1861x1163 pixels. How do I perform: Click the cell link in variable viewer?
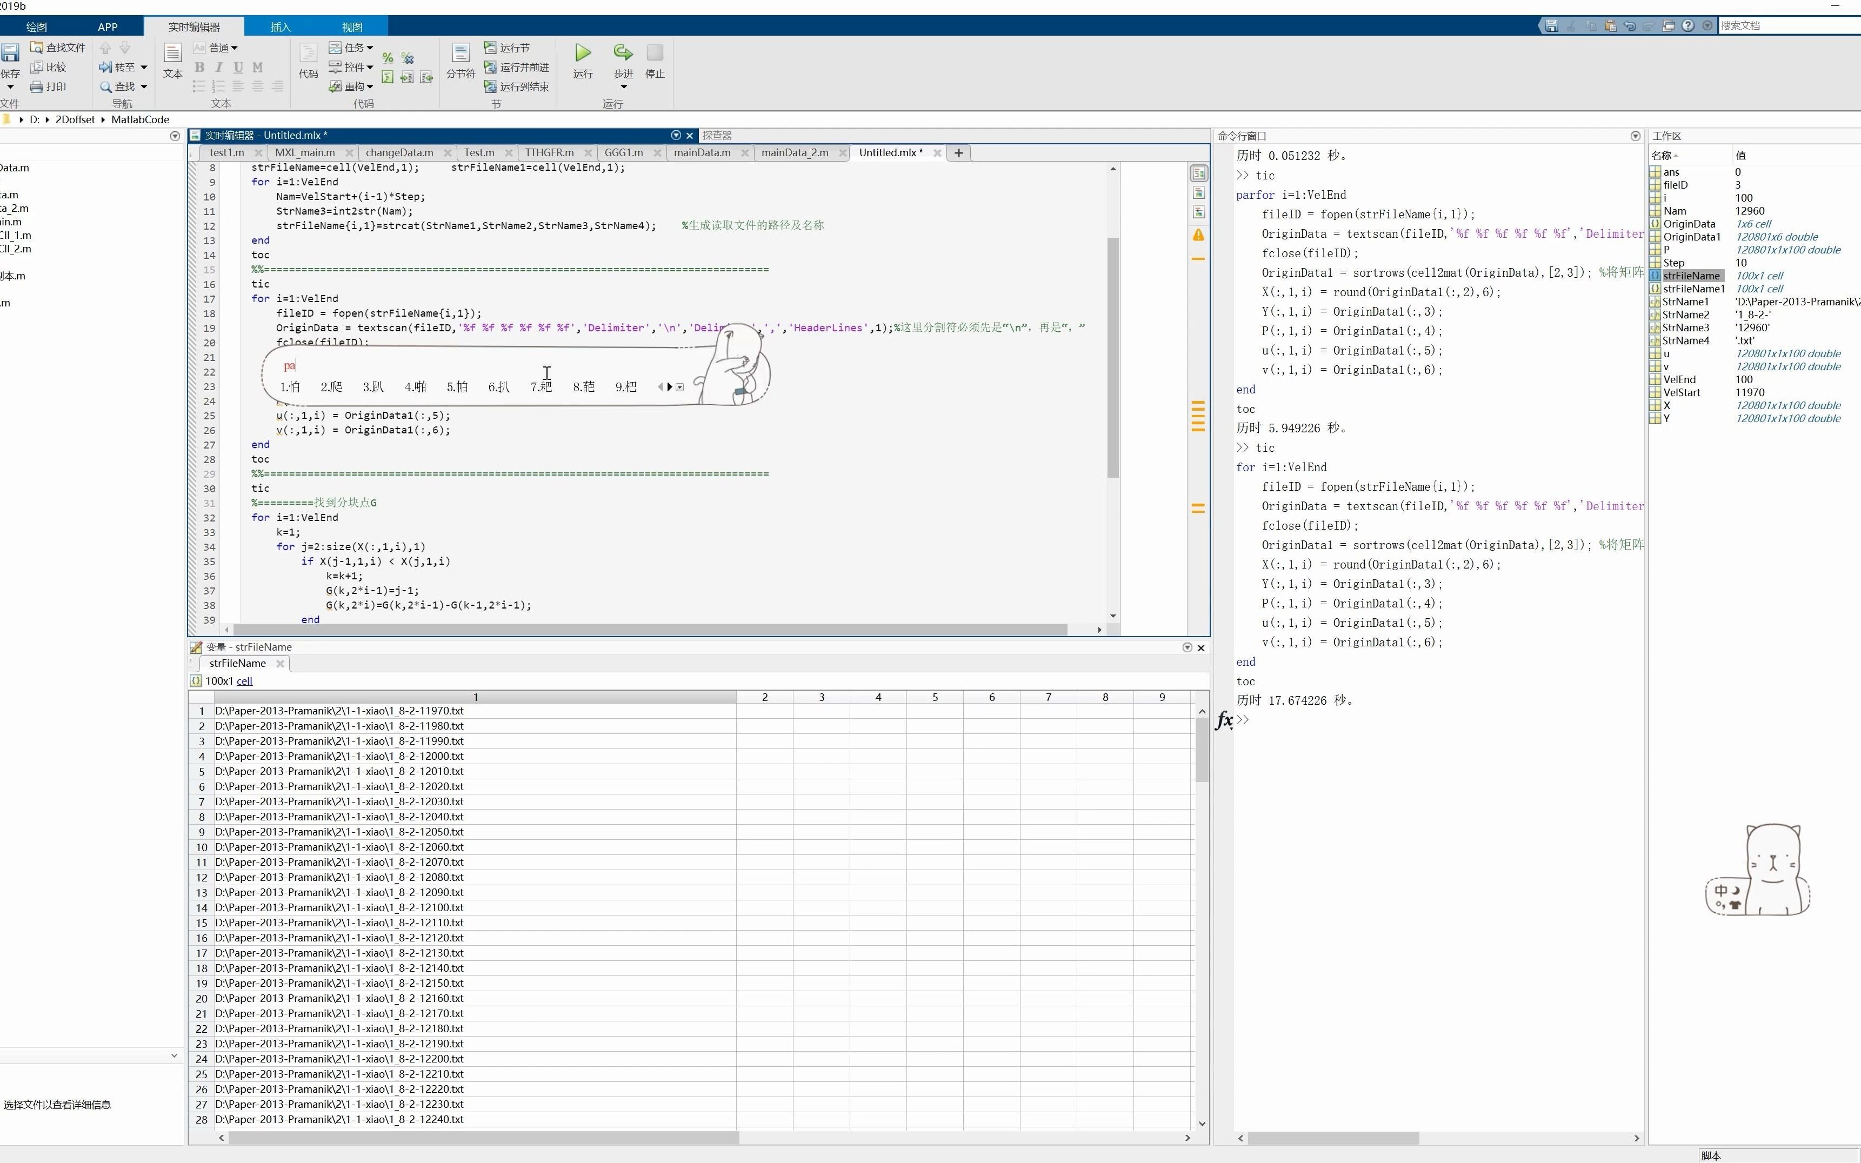244,681
